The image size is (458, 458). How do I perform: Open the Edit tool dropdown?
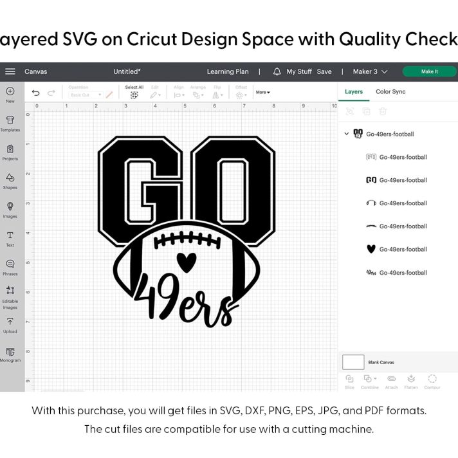click(x=155, y=92)
